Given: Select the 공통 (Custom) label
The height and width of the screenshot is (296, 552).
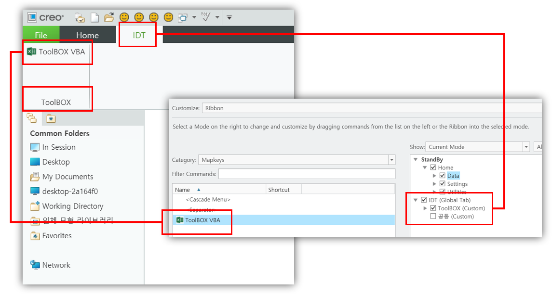Looking at the screenshot, I should click(x=456, y=217).
